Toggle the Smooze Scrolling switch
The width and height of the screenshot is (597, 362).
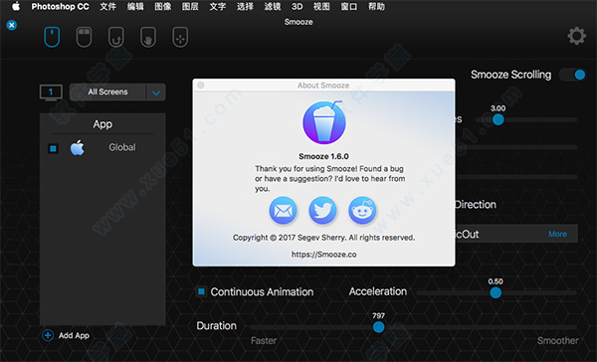tap(572, 75)
